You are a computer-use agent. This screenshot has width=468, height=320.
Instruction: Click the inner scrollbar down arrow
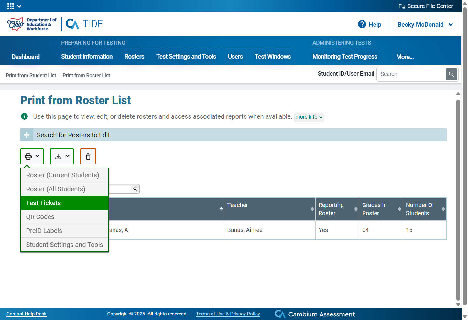click(x=458, y=304)
